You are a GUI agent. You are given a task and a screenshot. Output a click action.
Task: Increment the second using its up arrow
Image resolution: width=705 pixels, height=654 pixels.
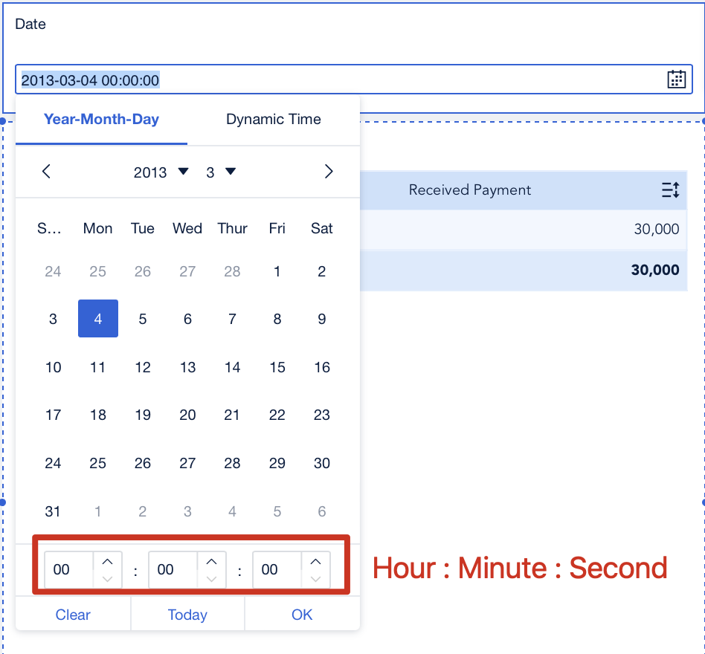315,563
